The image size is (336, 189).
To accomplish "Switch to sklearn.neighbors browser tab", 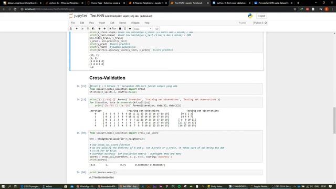I will tap(22, 3).
